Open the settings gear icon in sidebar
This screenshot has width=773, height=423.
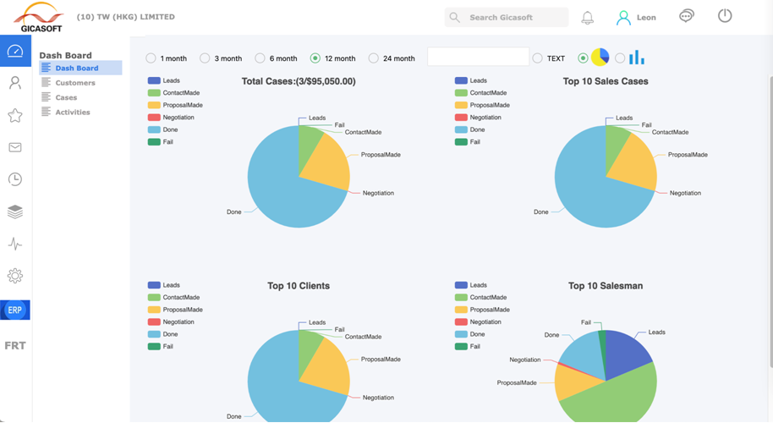tap(15, 276)
